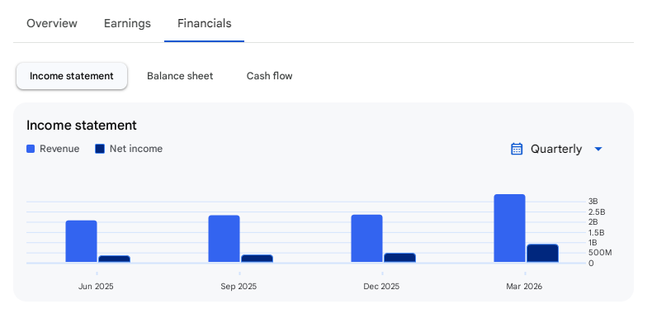Click the Jun 2025 revenue bar
The image size is (652, 309).
[81, 241]
